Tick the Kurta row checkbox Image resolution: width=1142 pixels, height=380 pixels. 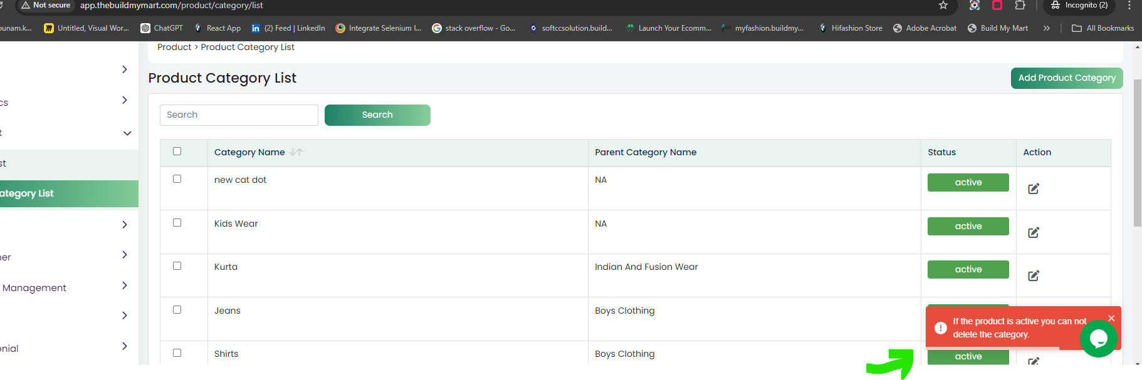177,266
